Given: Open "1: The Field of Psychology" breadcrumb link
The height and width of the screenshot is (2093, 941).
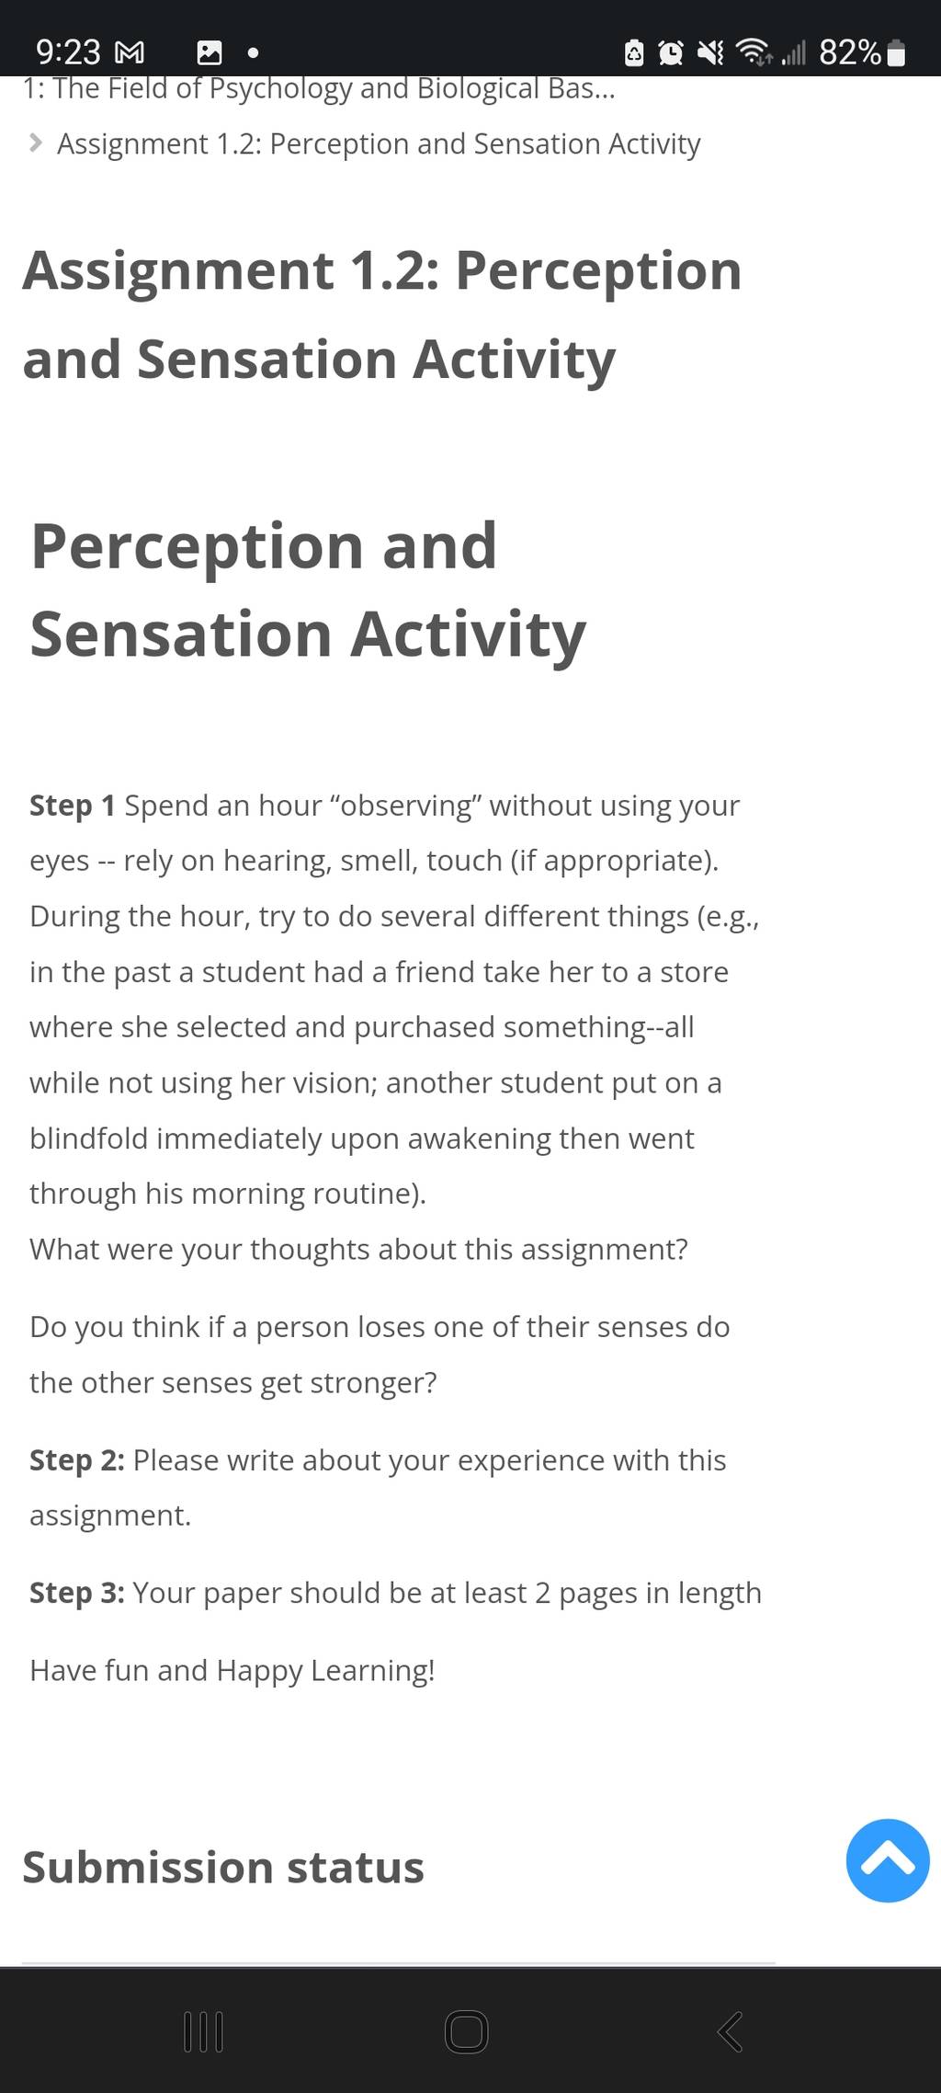Looking at the screenshot, I should tap(319, 89).
